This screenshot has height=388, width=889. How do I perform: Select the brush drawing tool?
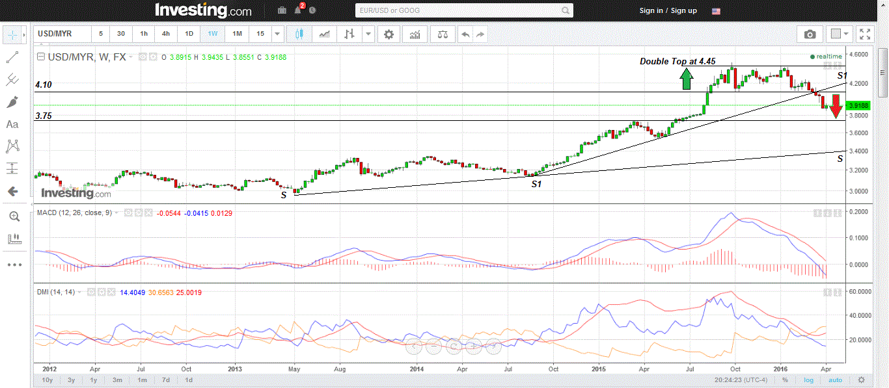(x=12, y=101)
